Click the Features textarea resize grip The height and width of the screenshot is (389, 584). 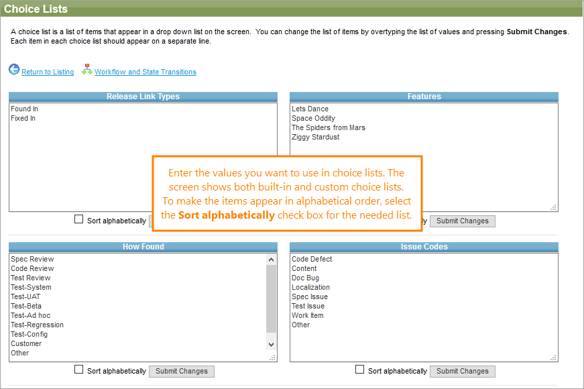click(553, 207)
